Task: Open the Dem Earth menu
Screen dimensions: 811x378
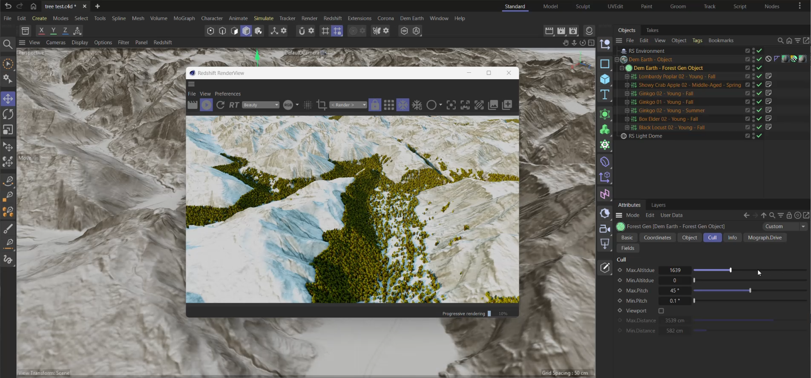Action: tap(411, 18)
